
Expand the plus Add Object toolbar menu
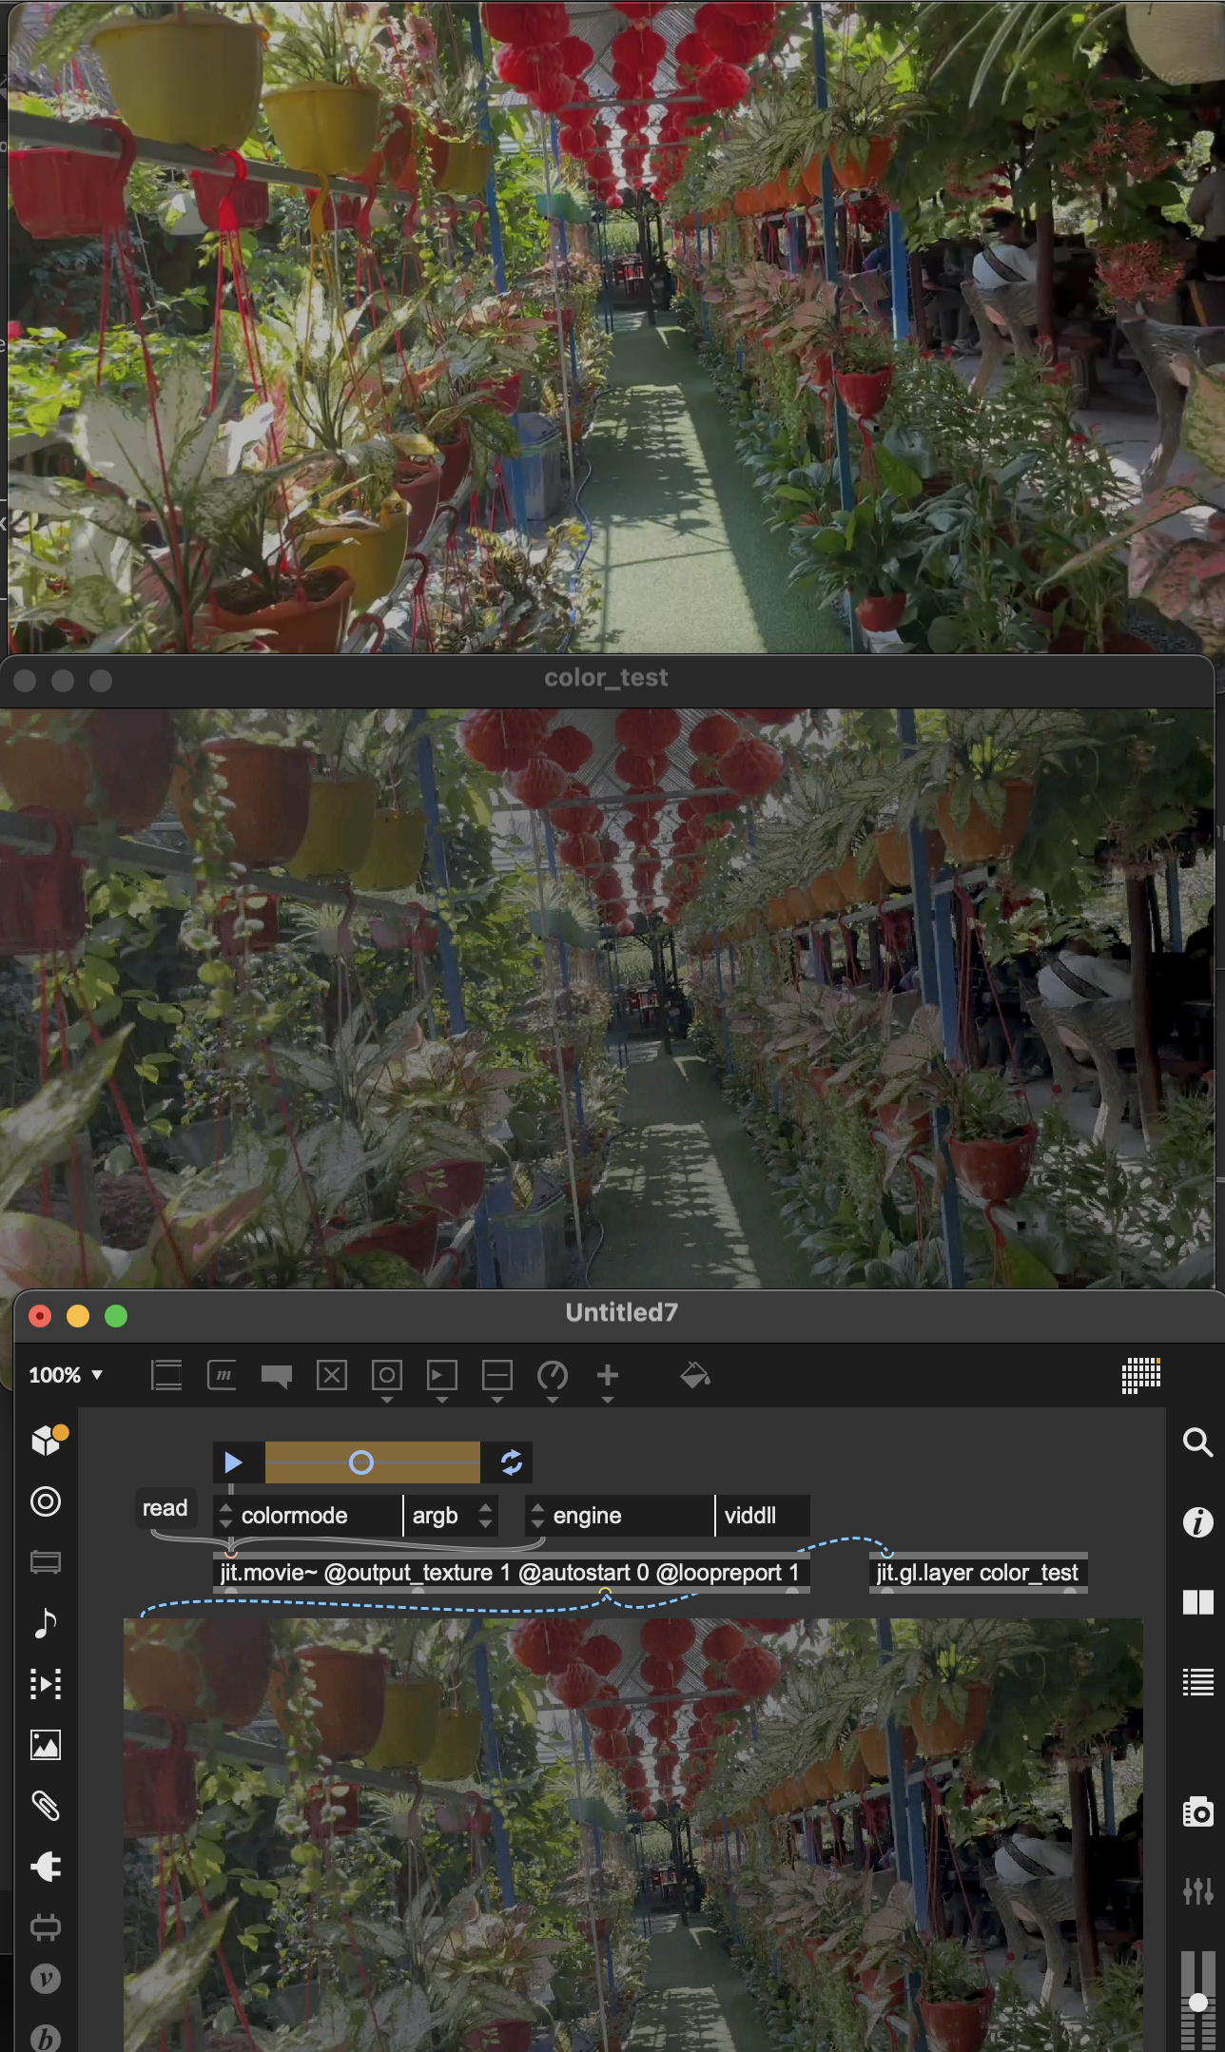[608, 1377]
